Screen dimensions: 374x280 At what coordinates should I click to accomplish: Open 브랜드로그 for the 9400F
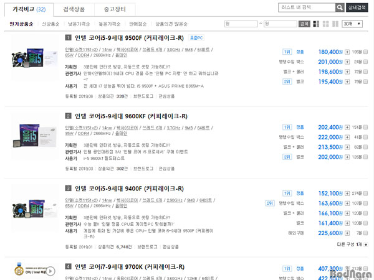point(147,247)
